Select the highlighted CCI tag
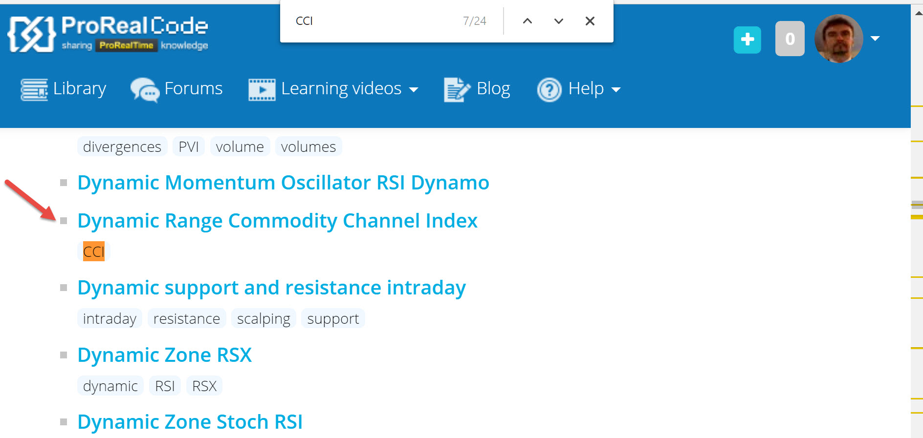The height and width of the screenshot is (438, 923). tap(93, 251)
